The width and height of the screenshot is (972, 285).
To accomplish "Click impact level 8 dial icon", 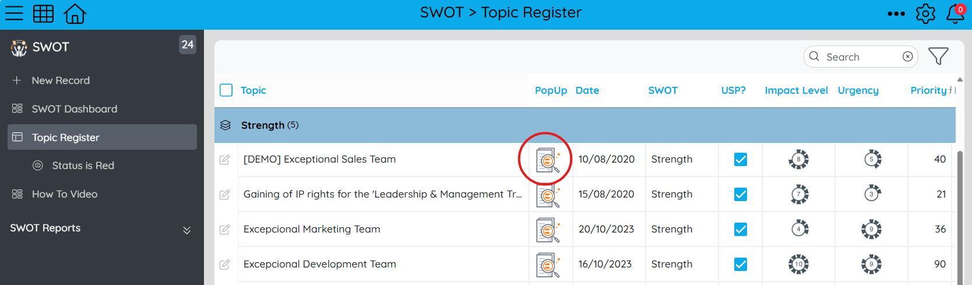I will coord(798,159).
